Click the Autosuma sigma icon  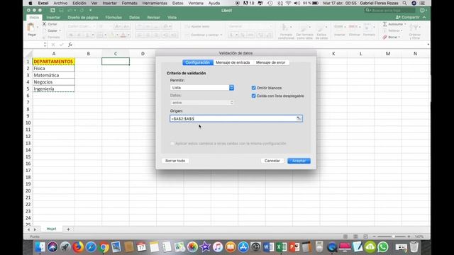384,24
